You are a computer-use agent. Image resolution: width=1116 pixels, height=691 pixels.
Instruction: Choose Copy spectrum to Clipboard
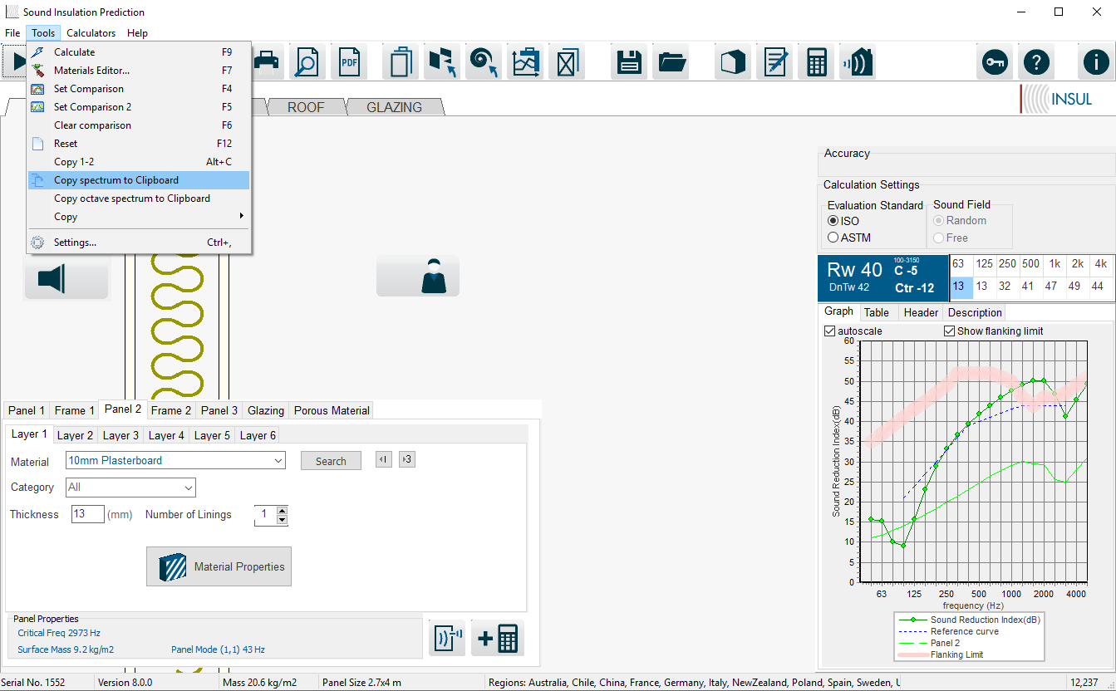(x=138, y=180)
